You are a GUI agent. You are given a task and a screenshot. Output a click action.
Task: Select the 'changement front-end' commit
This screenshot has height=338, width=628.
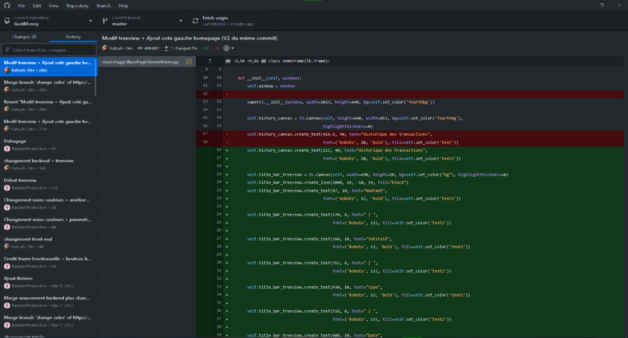[x=49, y=243]
